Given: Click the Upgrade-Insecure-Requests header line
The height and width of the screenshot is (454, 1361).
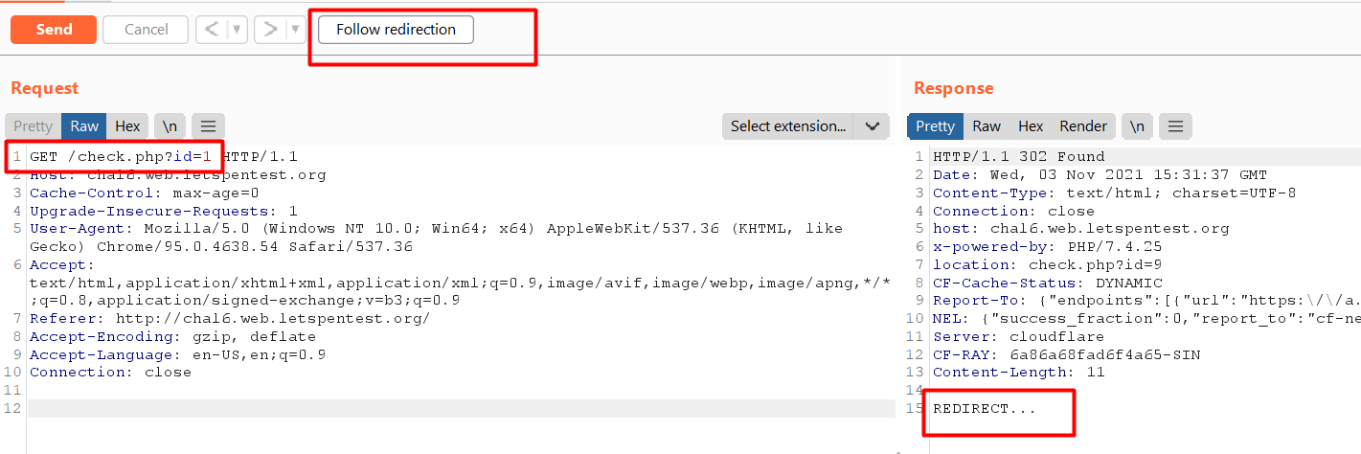Looking at the screenshot, I should tap(164, 211).
